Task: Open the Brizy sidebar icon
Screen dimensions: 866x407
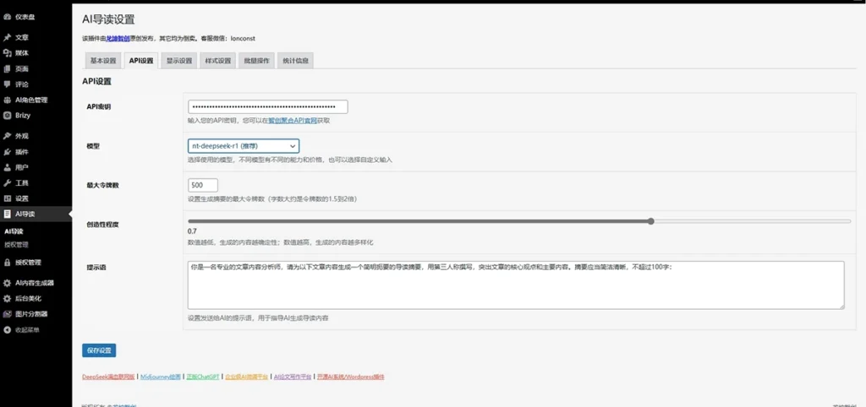Action: click(x=8, y=116)
